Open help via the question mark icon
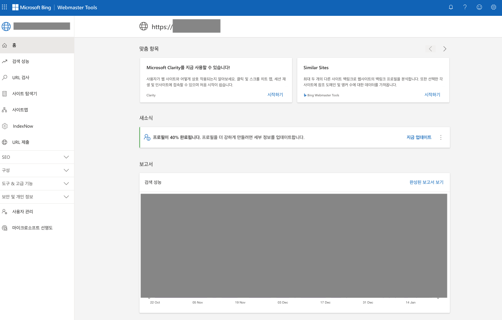This screenshot has width=502, height=320. [x=465, y=7]
